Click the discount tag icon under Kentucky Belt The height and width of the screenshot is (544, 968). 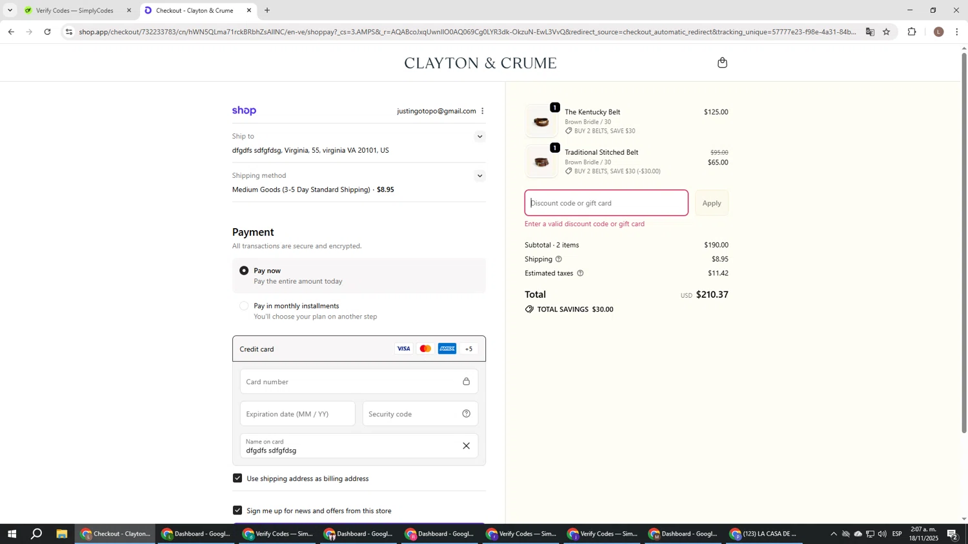[x=569, y=131]
